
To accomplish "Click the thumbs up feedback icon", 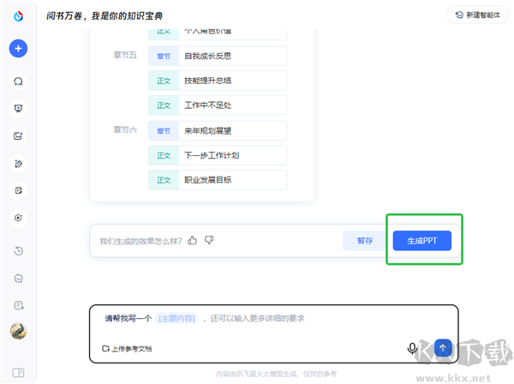I will point(193,240).
